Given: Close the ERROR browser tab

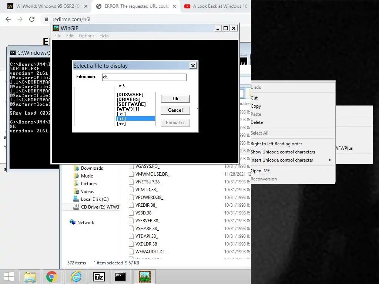Looking at the screenshot, I should [x=174, y=7].
